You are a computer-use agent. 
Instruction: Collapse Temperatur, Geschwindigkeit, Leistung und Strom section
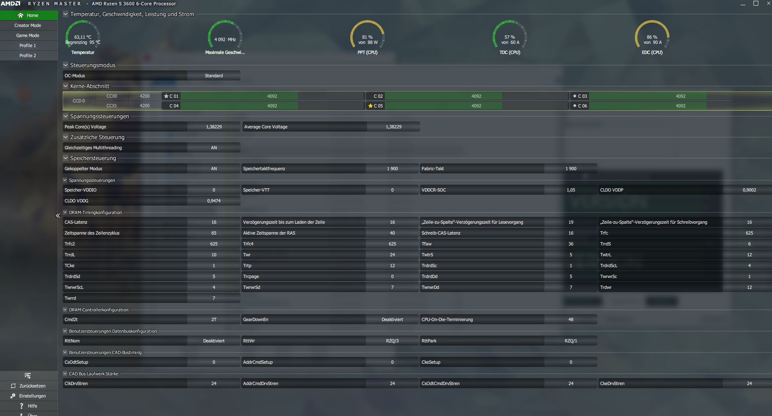click(66, 14)
